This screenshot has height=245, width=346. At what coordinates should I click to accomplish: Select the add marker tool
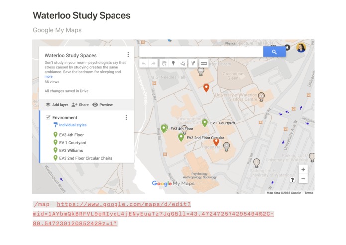(x=173, y=63)
